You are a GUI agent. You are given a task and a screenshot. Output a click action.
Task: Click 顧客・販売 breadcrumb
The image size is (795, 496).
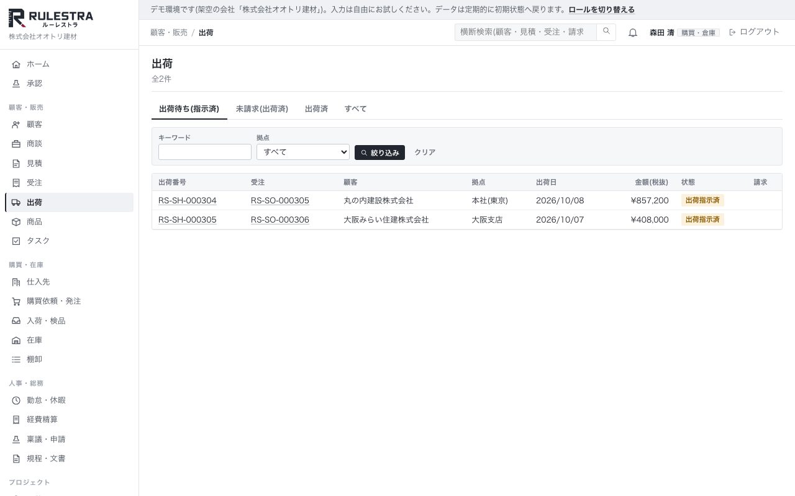coord(169,32)
